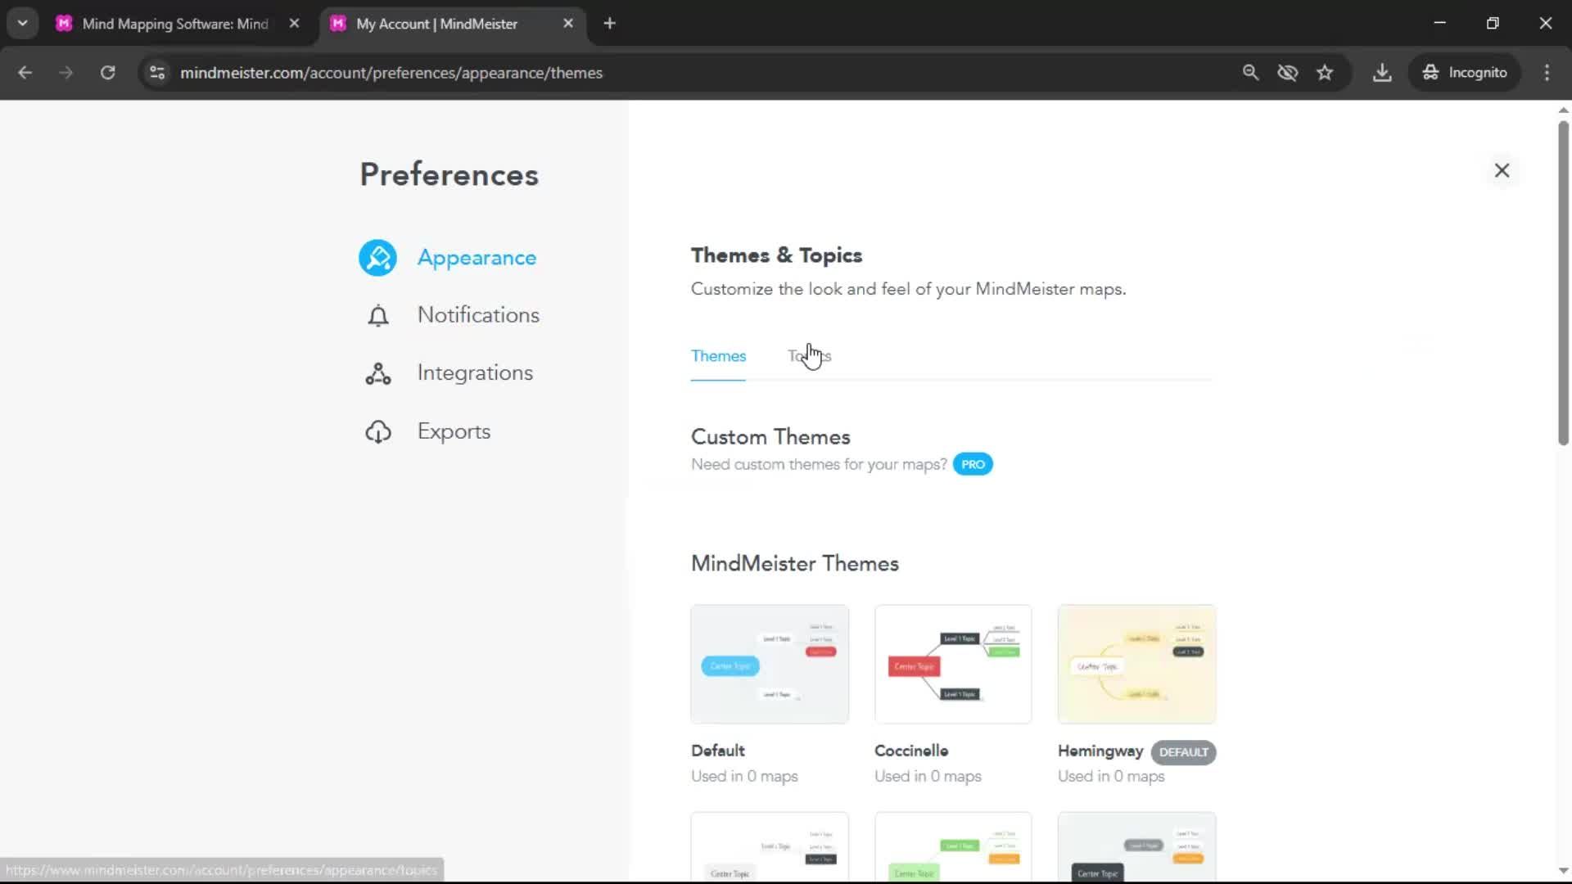The image size is (1572, 884).
Task: Click the "Custom Themes" heading
Action: [x=770, y=437]
